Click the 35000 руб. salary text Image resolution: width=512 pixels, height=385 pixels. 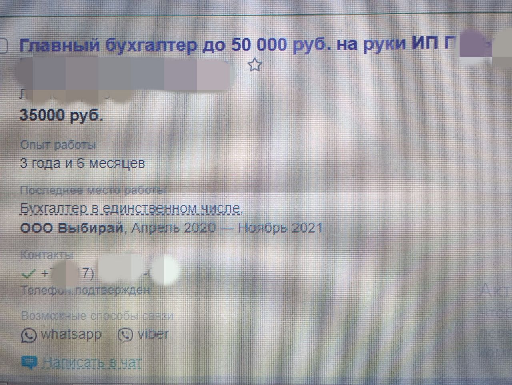(61, 116)
